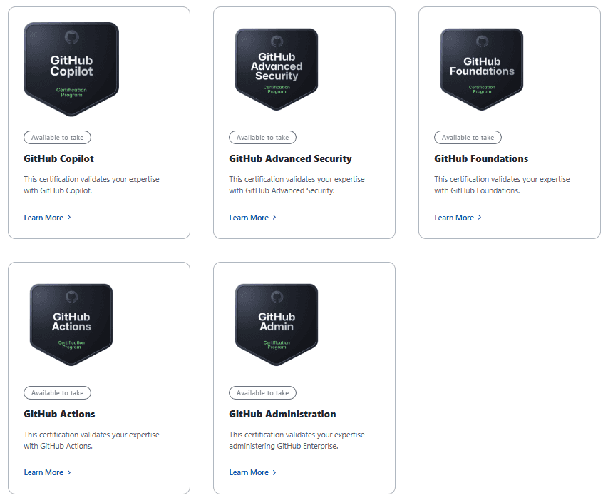Select the GitHub Administration card title
The width and height of the screenshot is (608, 503).
point(282,414)
